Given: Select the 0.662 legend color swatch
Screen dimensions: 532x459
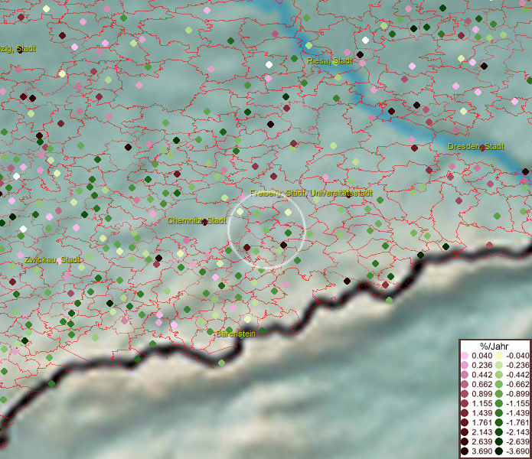Looking at the screenshot, I should 465,385.
